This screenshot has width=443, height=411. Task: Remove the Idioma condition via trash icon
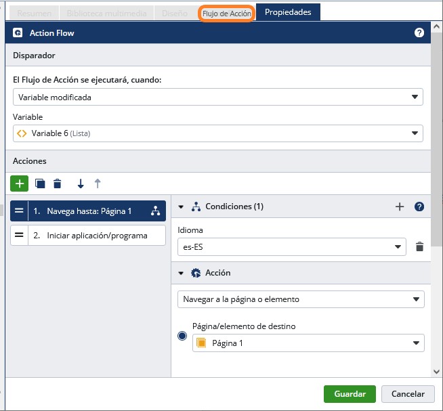point(419,247)
